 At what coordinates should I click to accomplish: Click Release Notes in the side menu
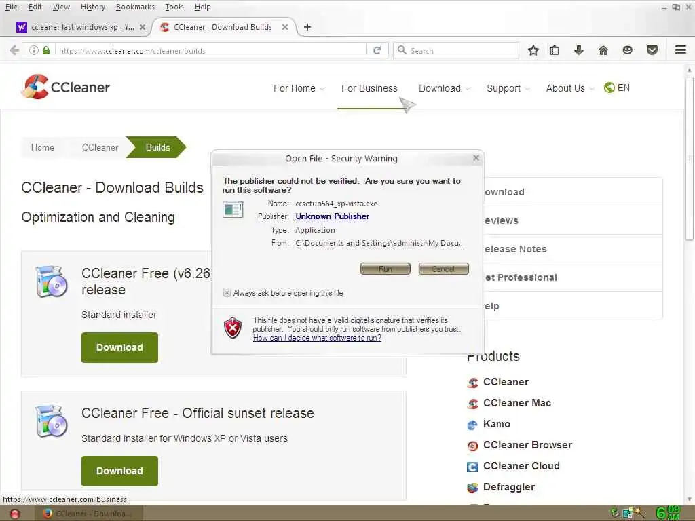(573, 249)
